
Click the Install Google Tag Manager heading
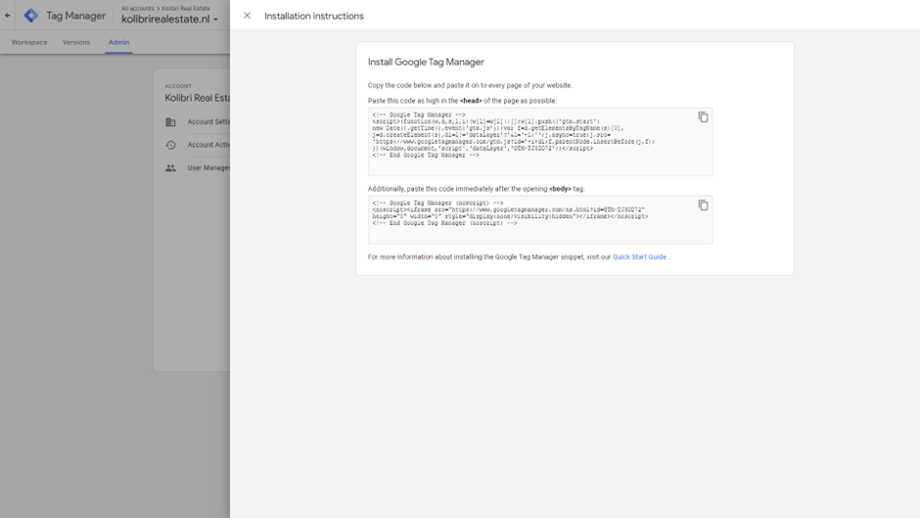pos(426,63)
